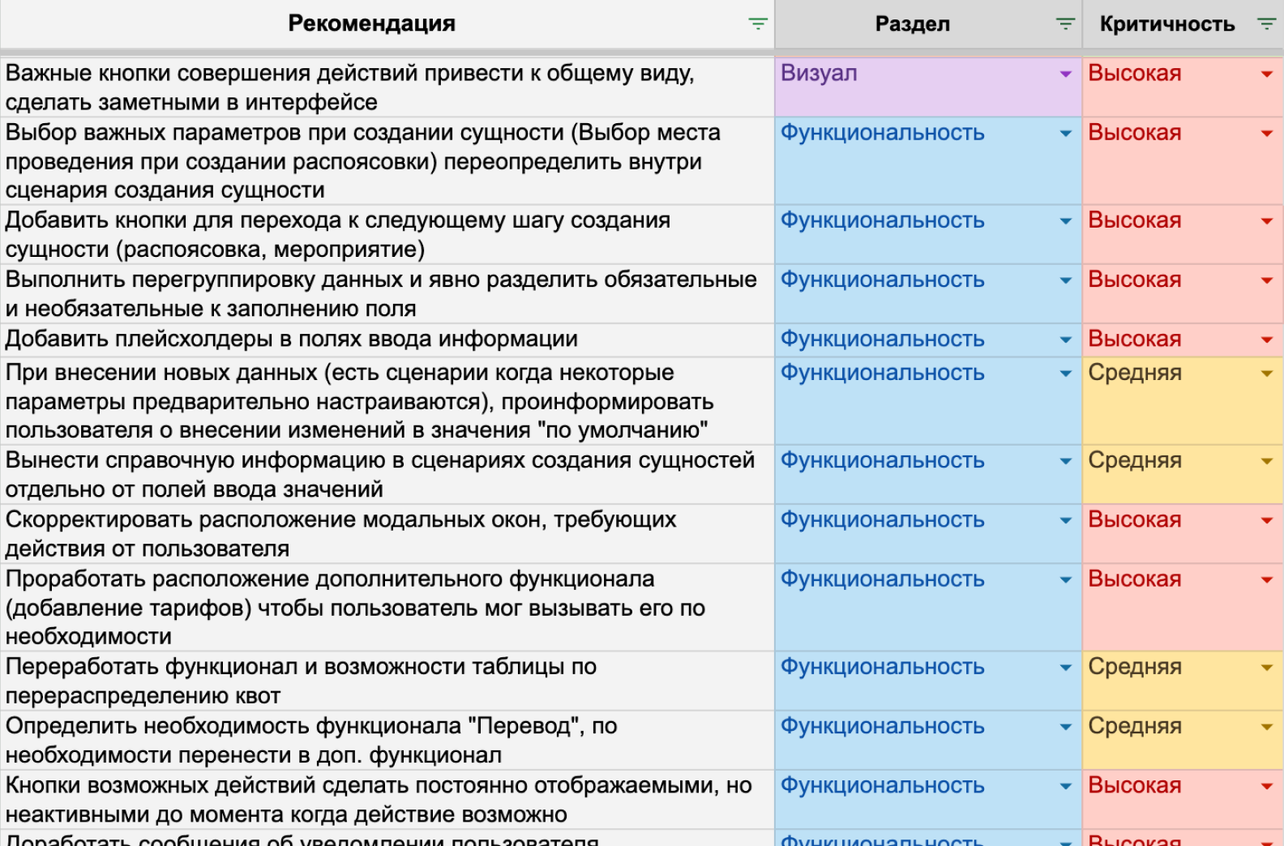The image size is (1284, 846).
Task: Expand Средняя dropdown for the квот table row
Action: [x=1266, y=668]
